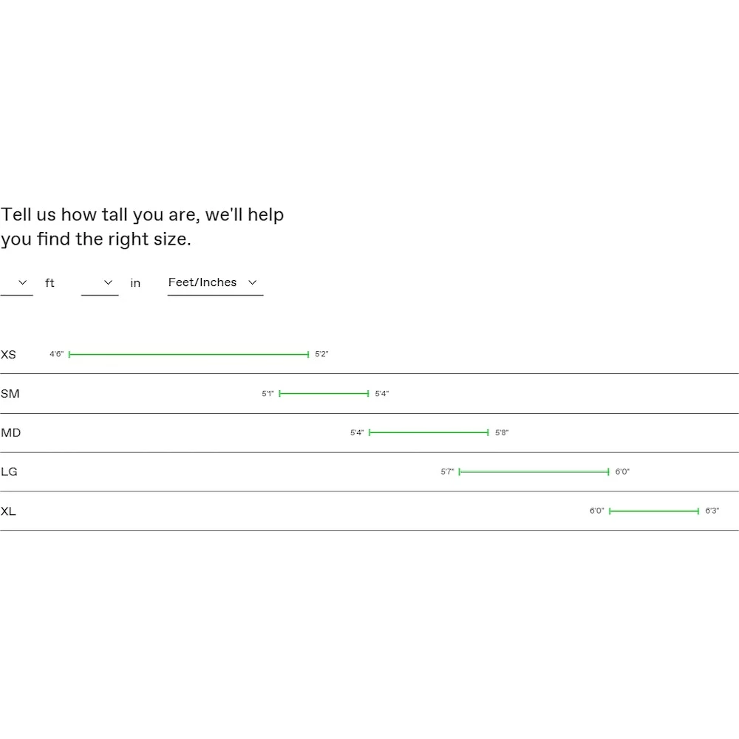Click the XL size label
The width and height of the screenshot is (739, 739).
click(8, 511)
